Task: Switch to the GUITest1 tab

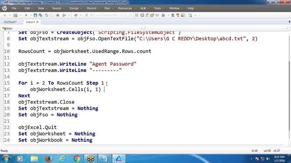Action: (x=10, y=22)
